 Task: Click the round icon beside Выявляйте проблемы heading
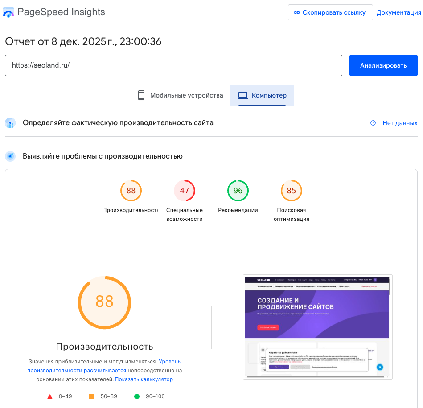pos(10,156)
